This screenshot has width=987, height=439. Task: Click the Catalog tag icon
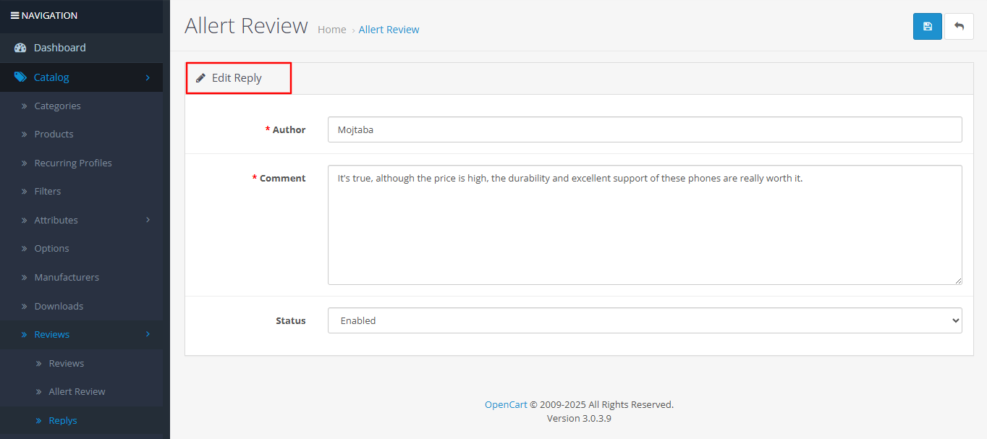coord(20,77)
